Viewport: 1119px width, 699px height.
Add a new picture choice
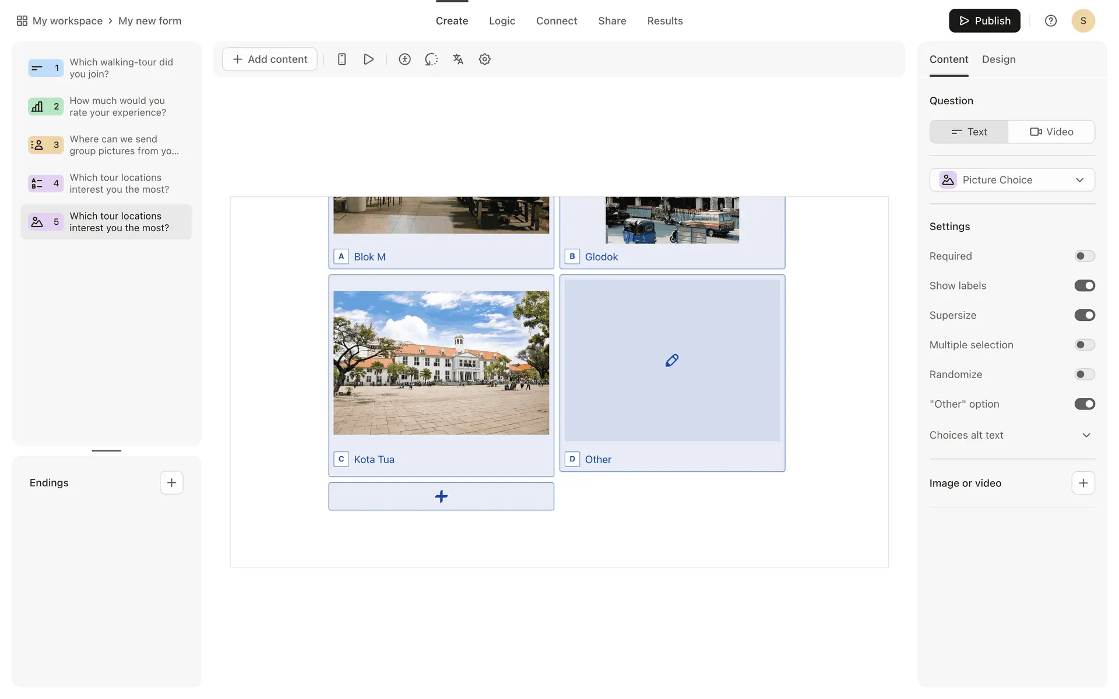coord(441,496)
